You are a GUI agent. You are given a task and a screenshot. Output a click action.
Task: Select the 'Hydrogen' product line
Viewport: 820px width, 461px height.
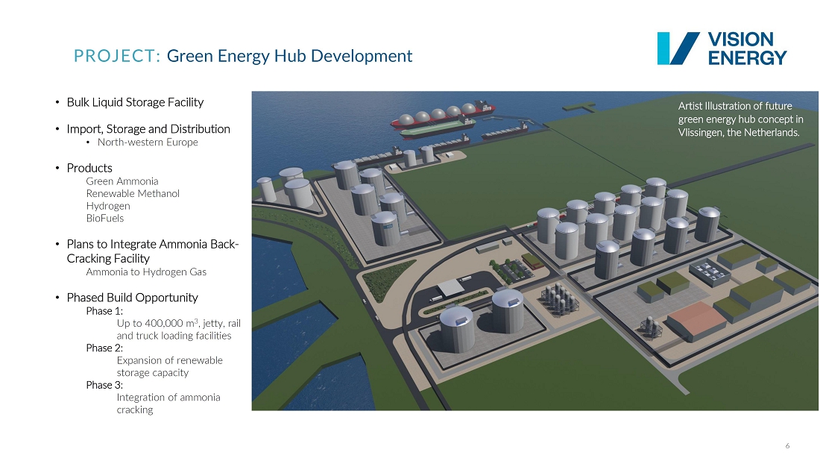click(x=108, y=206)
